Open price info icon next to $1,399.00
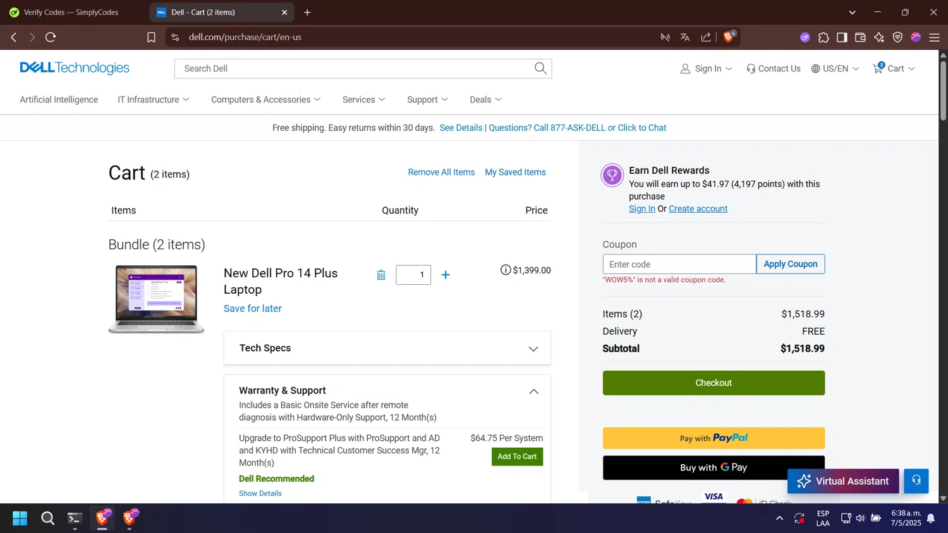Screen dimensions: 948x533 pos(506,270)
